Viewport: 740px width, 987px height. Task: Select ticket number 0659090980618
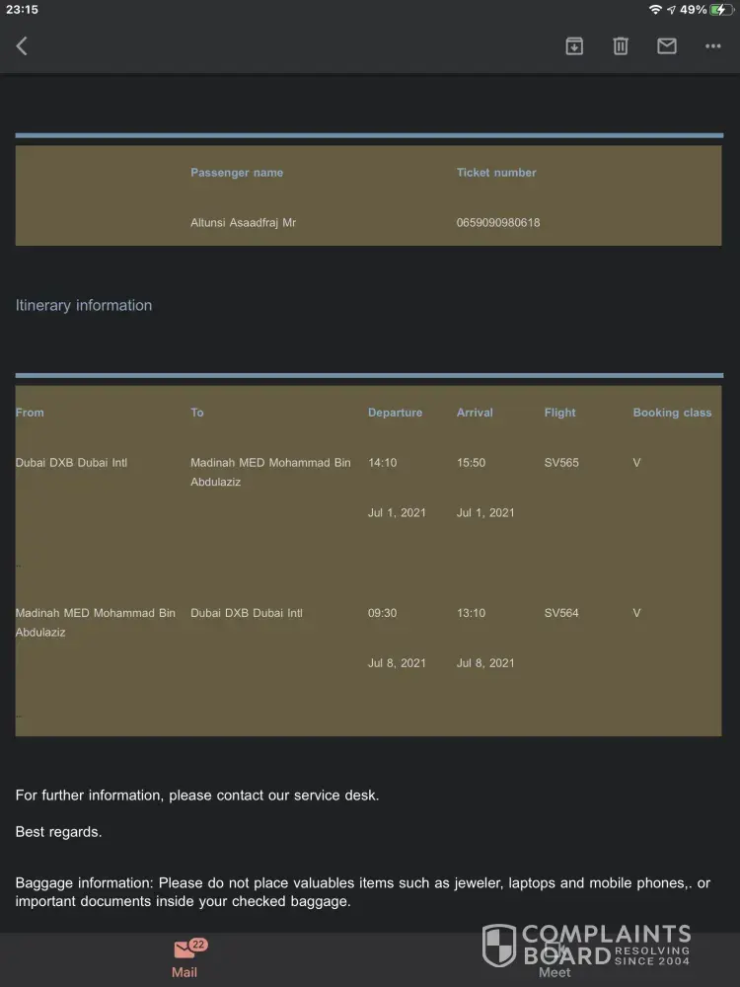coord(498,223)
